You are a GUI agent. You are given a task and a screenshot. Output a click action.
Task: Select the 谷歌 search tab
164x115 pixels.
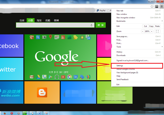31,20
